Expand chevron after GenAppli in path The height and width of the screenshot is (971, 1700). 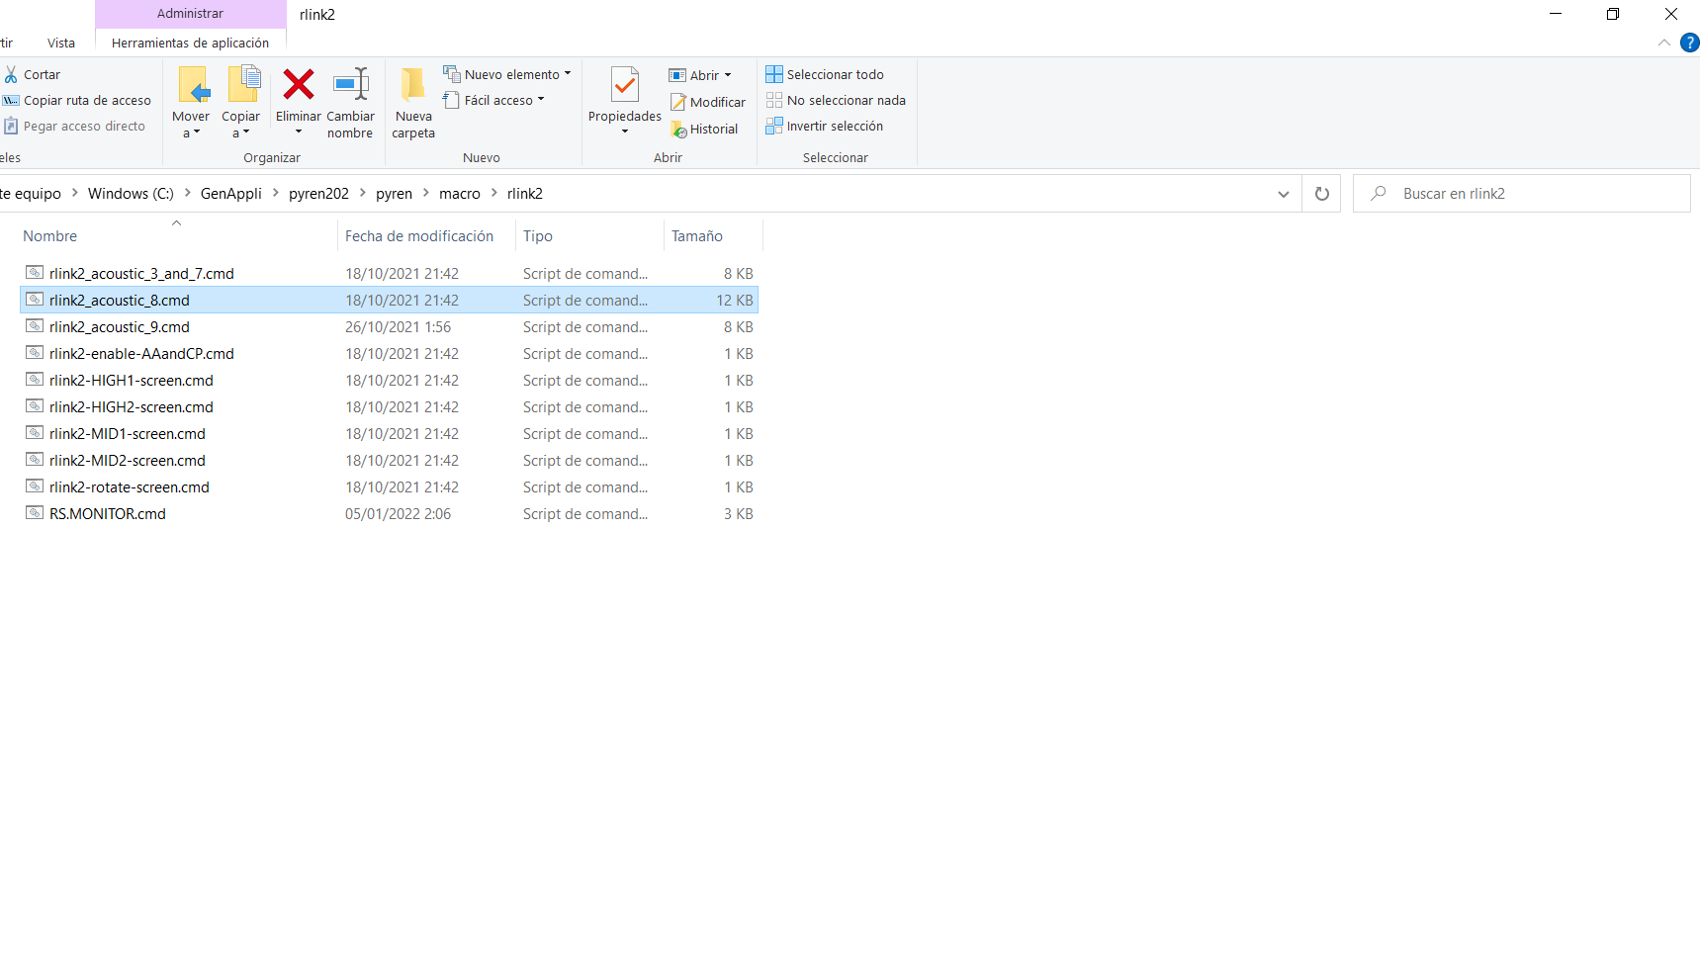(x=276, y=193)
